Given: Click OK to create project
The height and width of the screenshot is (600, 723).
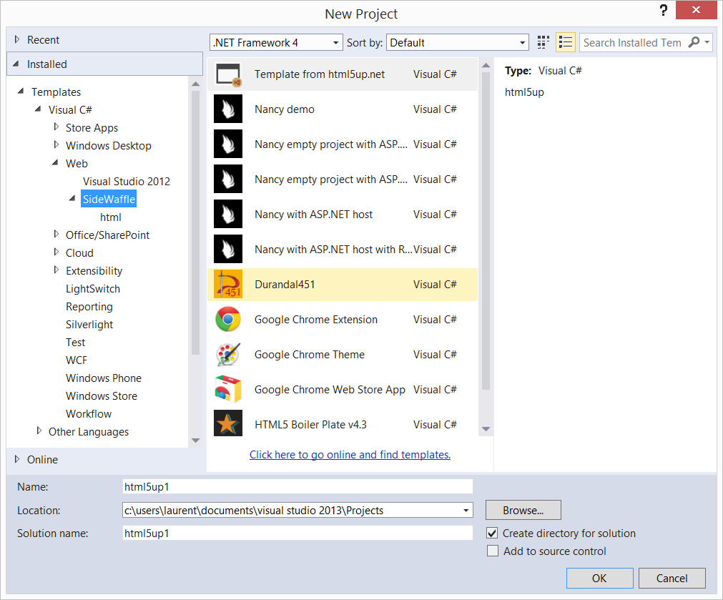Looking at the screenshot, I should 599,579.
